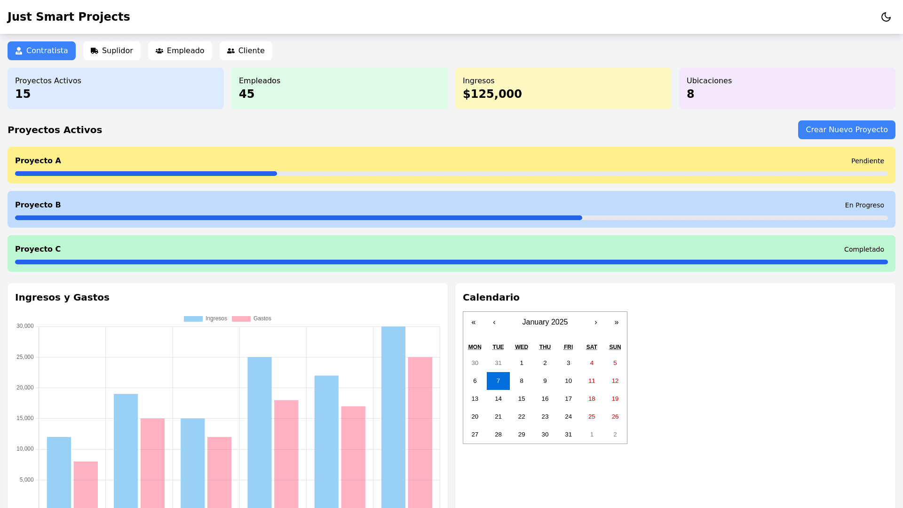Select January 15 in the calendar
The image size is (903, 508).
click(x=522, y=399)
